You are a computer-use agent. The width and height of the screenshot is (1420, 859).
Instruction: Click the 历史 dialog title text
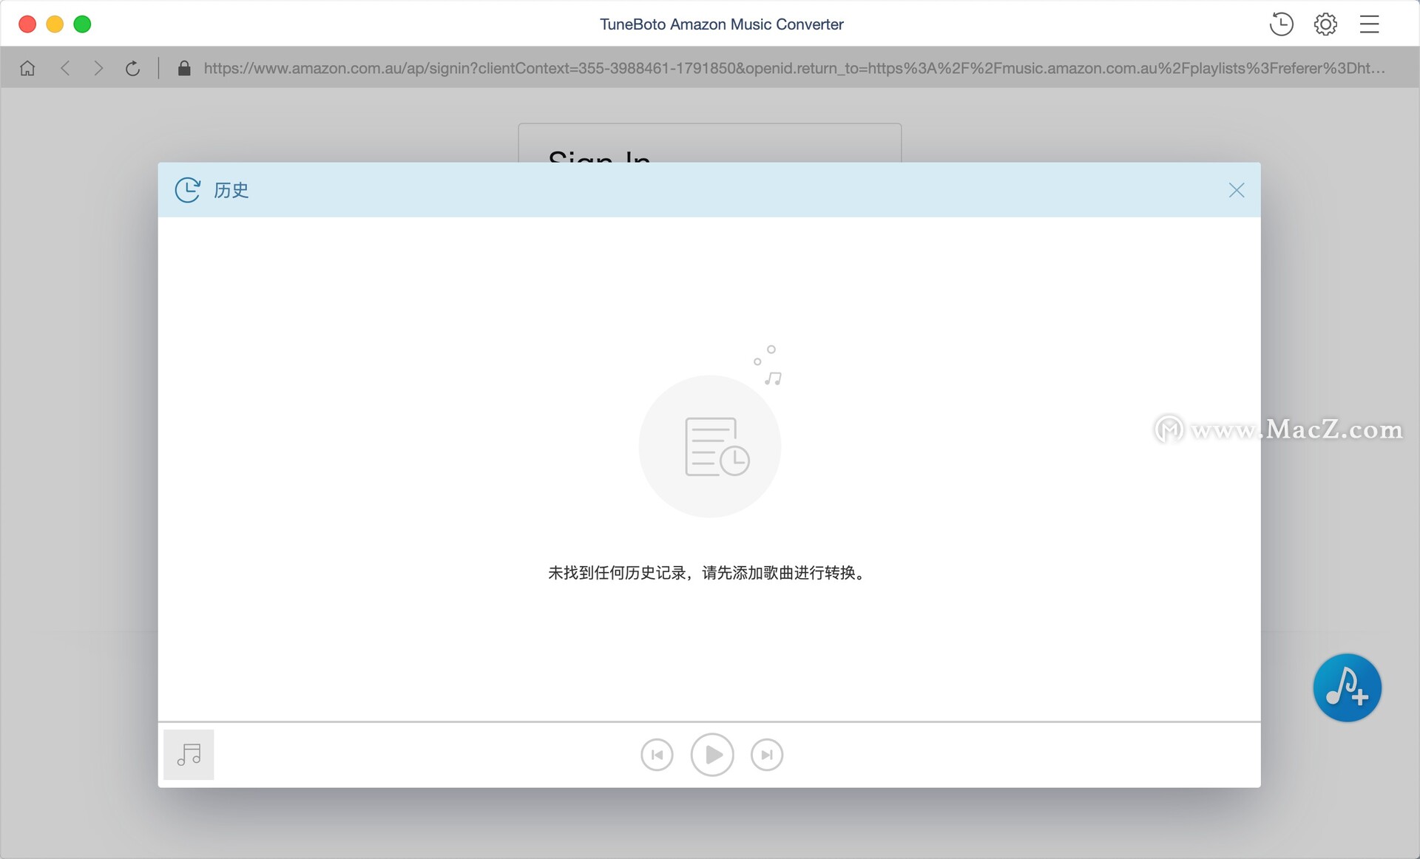[230, 191]
